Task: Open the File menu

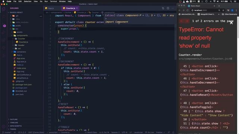Action: [15, 1]
